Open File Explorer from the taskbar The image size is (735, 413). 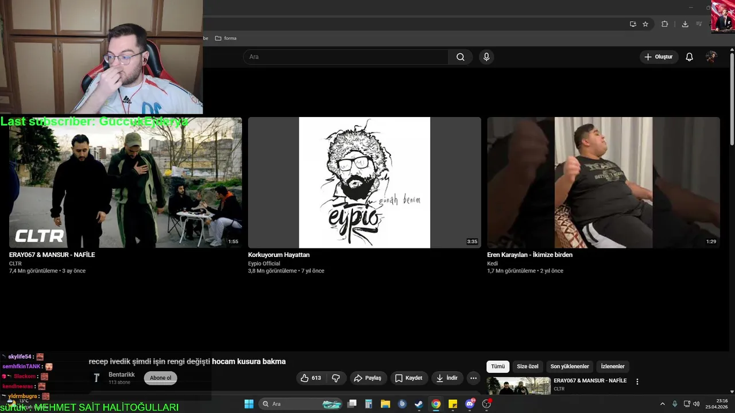[385, 404]
